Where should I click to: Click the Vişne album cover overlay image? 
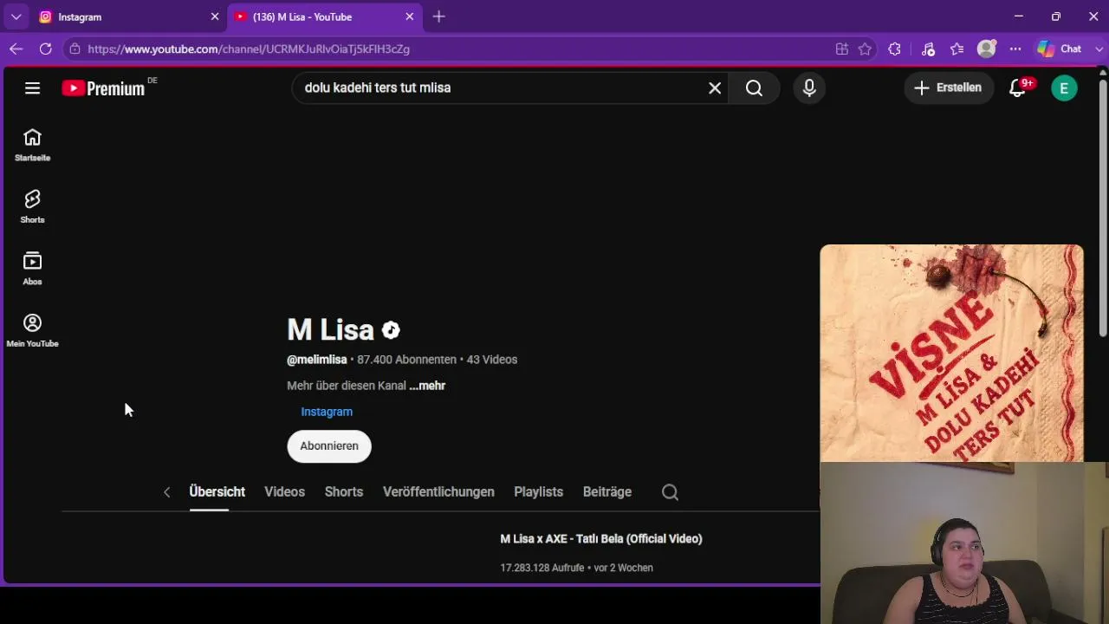(951, 354)
